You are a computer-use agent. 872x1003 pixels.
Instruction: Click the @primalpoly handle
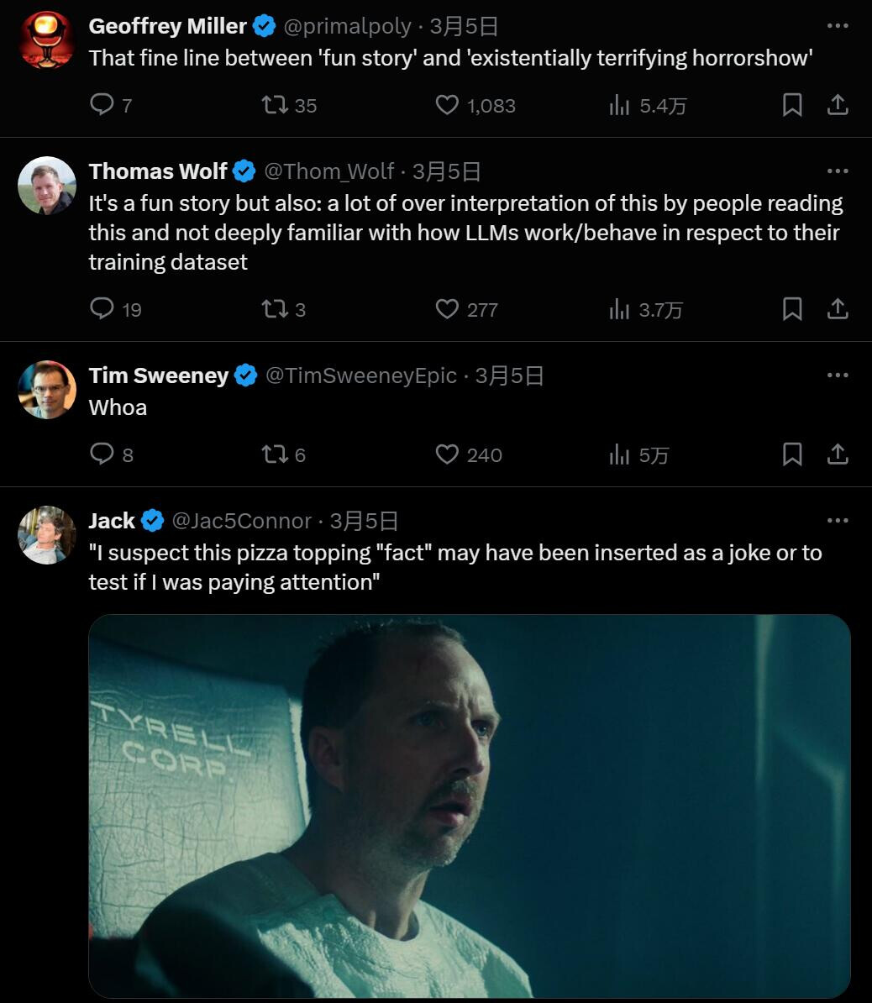[348, 26]
